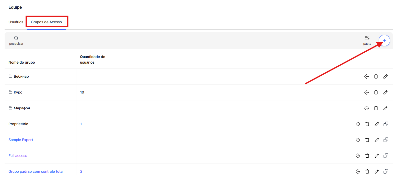Image resolution: width=394 pixels, height=175 pixels.
Task: Click move icon for Марафон folder
Action: click(x=366, y=108)
